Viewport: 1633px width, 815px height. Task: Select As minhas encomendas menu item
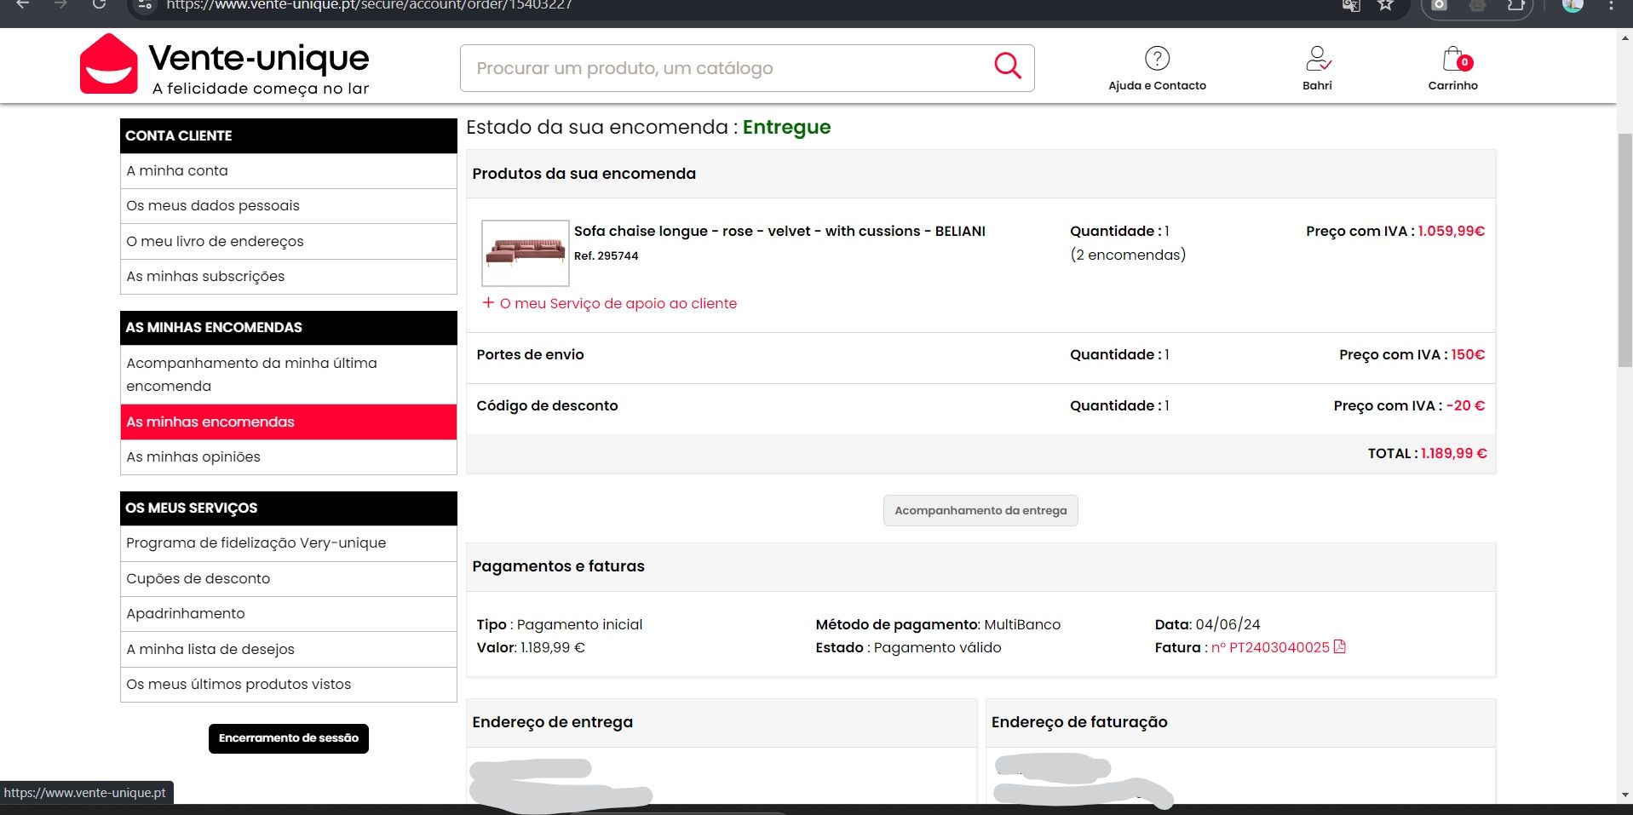(289, 422)
